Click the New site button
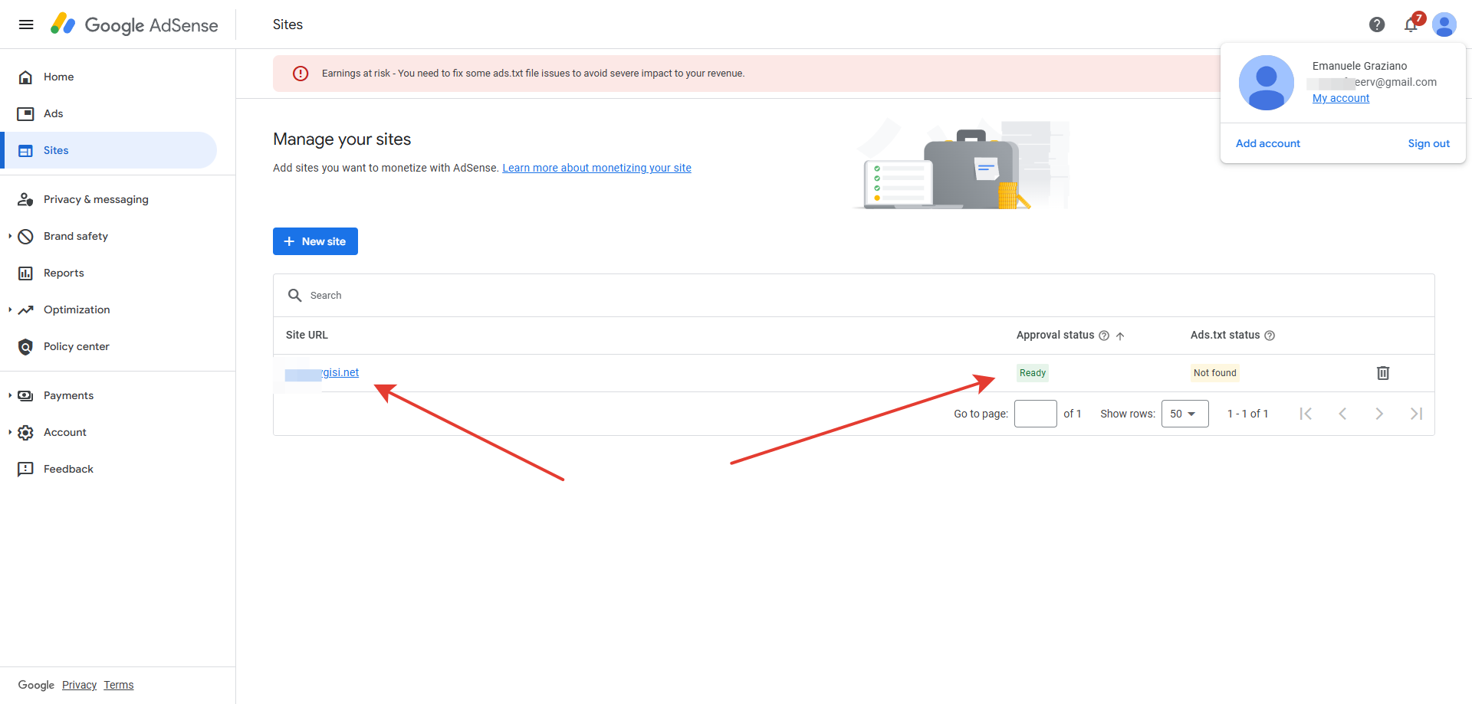The image size is (1472, 704). (315, 241)
